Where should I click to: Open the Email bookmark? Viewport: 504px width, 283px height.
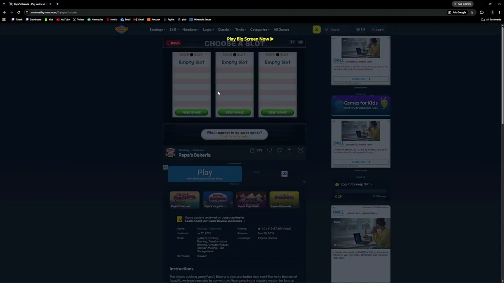(x=126, y=20)
